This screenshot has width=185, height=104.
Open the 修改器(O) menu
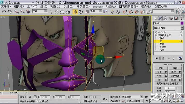click(x=83, y=6)
